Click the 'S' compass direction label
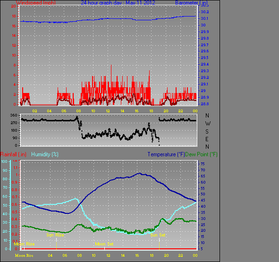The width and height of the screenshot is (279, 262). [x=207, y=131]
